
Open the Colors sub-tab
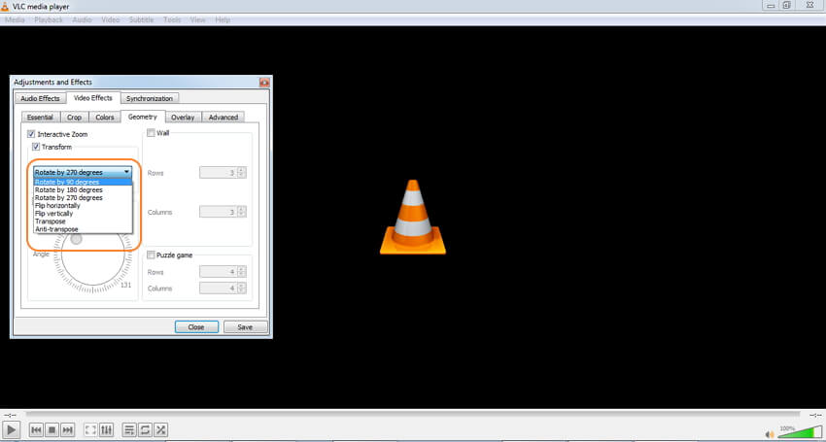coord(105,118)
